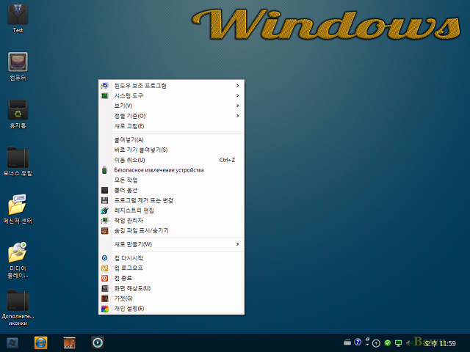Open 작업 관리자 entry
Image resolution: width=470 pixels, height=352 pixels.
pyautogui.click(x=171, y=221)
